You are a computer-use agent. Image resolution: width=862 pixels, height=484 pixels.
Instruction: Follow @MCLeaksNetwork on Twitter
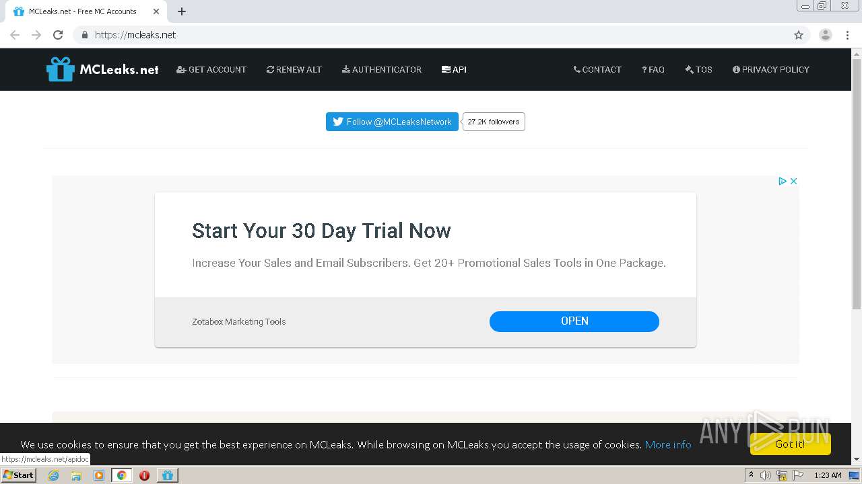(x=392, y=122)
